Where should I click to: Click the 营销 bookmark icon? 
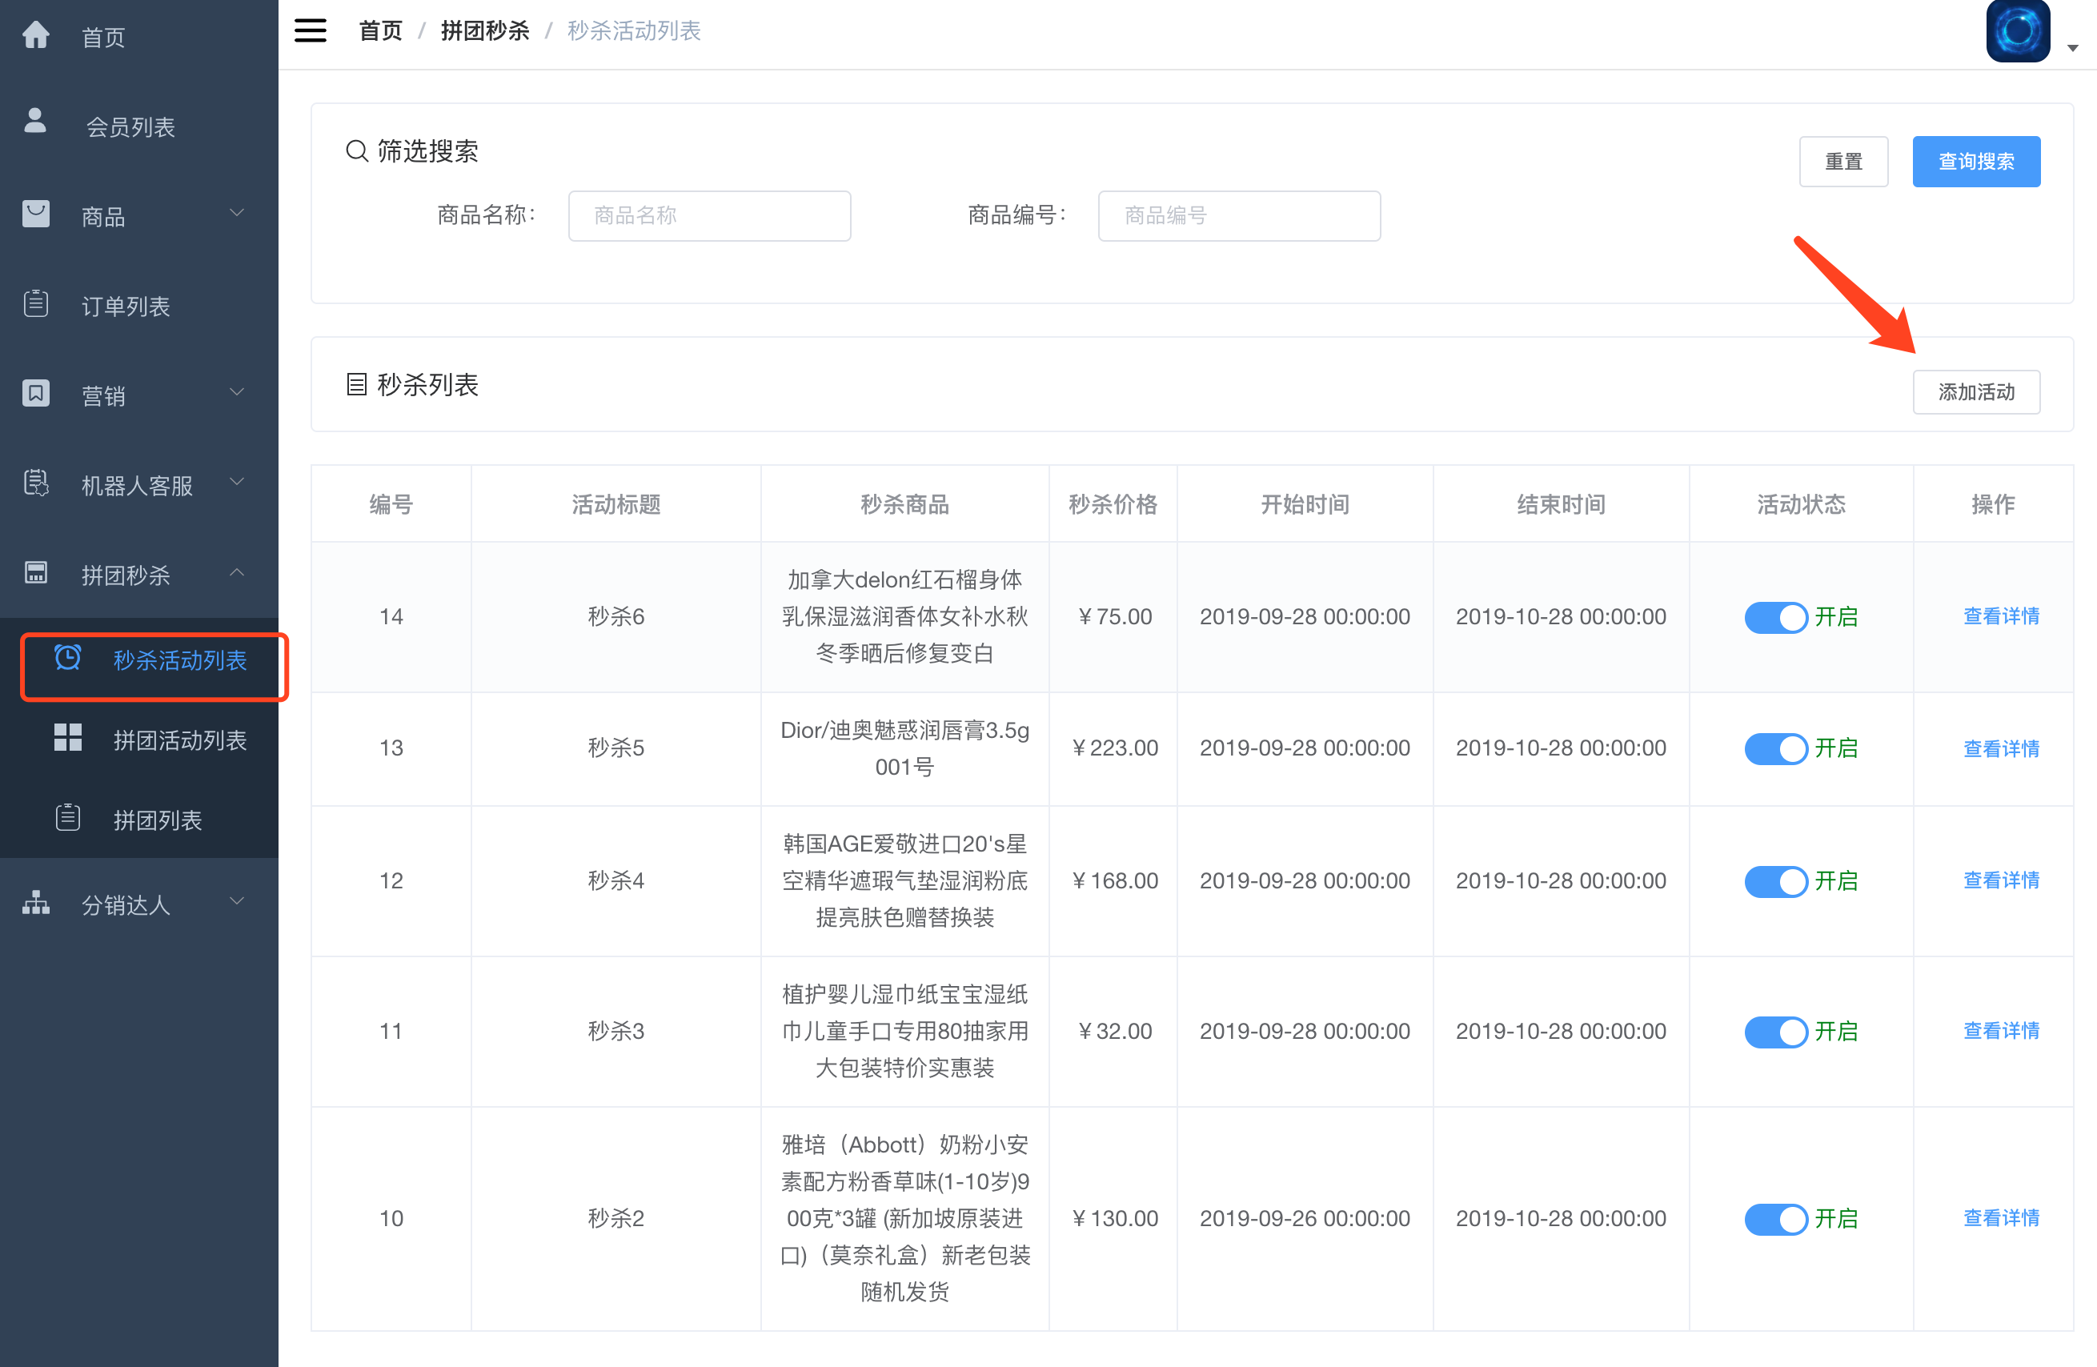click(x=35, y=393)
